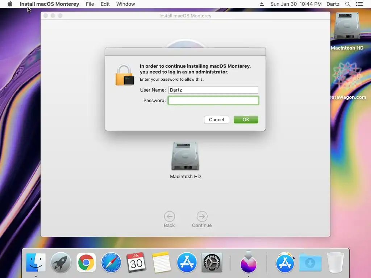Open System Preferences gear in Dock
Screen dimensions: 371x278
212,262
